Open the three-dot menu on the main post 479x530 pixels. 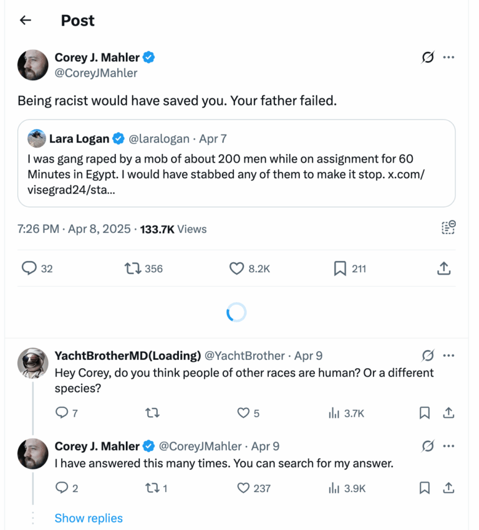click(x=449, y=57)
